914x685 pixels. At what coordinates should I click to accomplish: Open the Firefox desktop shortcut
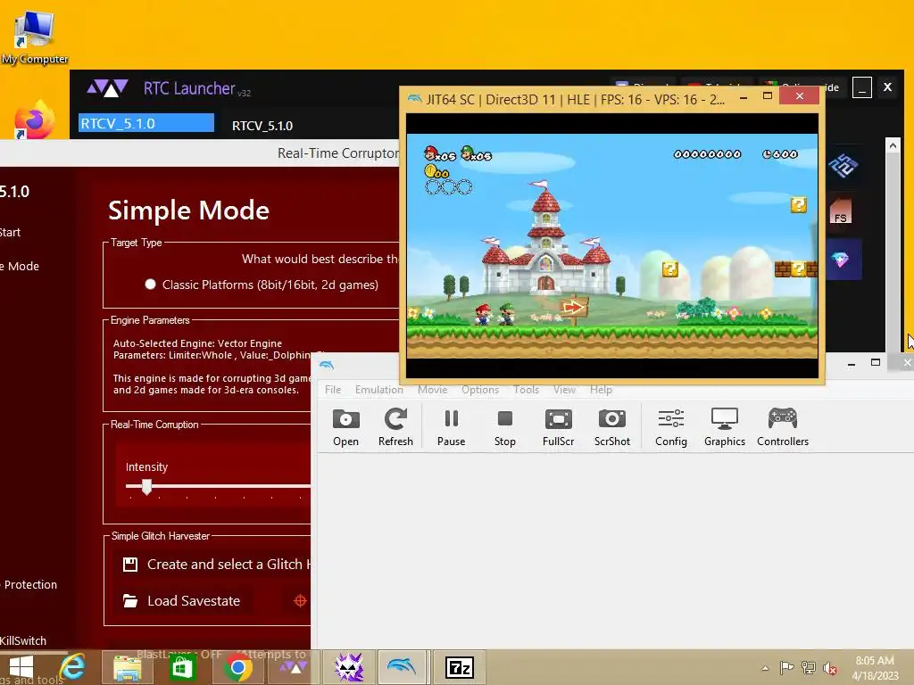[x=35, y=120]
